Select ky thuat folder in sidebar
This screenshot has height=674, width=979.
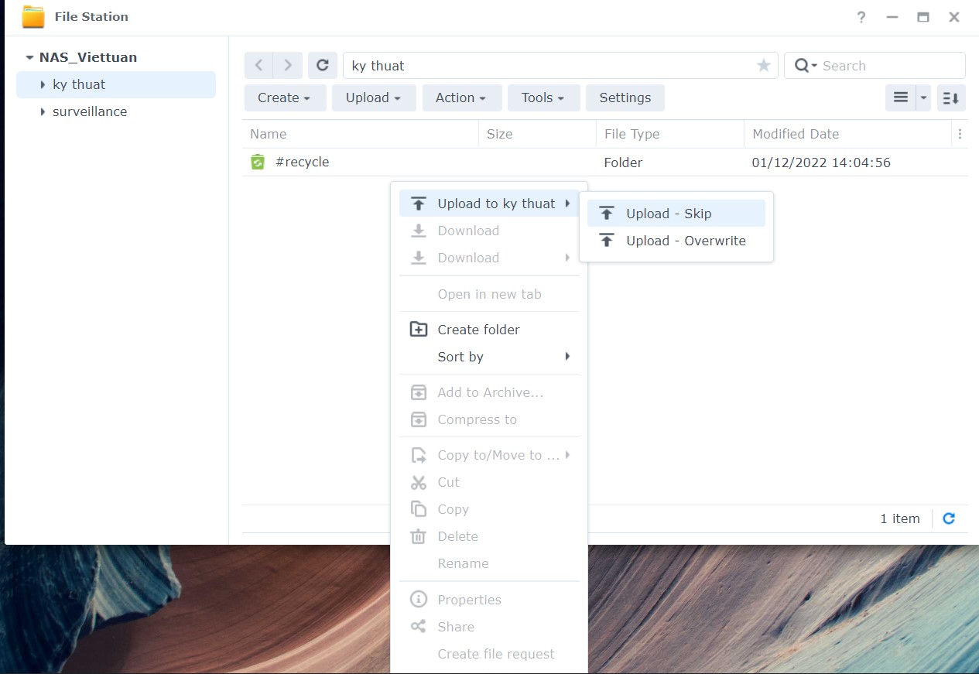click(x=116, y=84)
